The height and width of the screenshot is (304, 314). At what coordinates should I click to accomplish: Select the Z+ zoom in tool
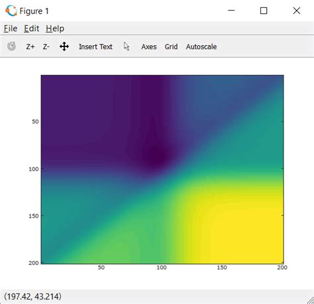30,46
